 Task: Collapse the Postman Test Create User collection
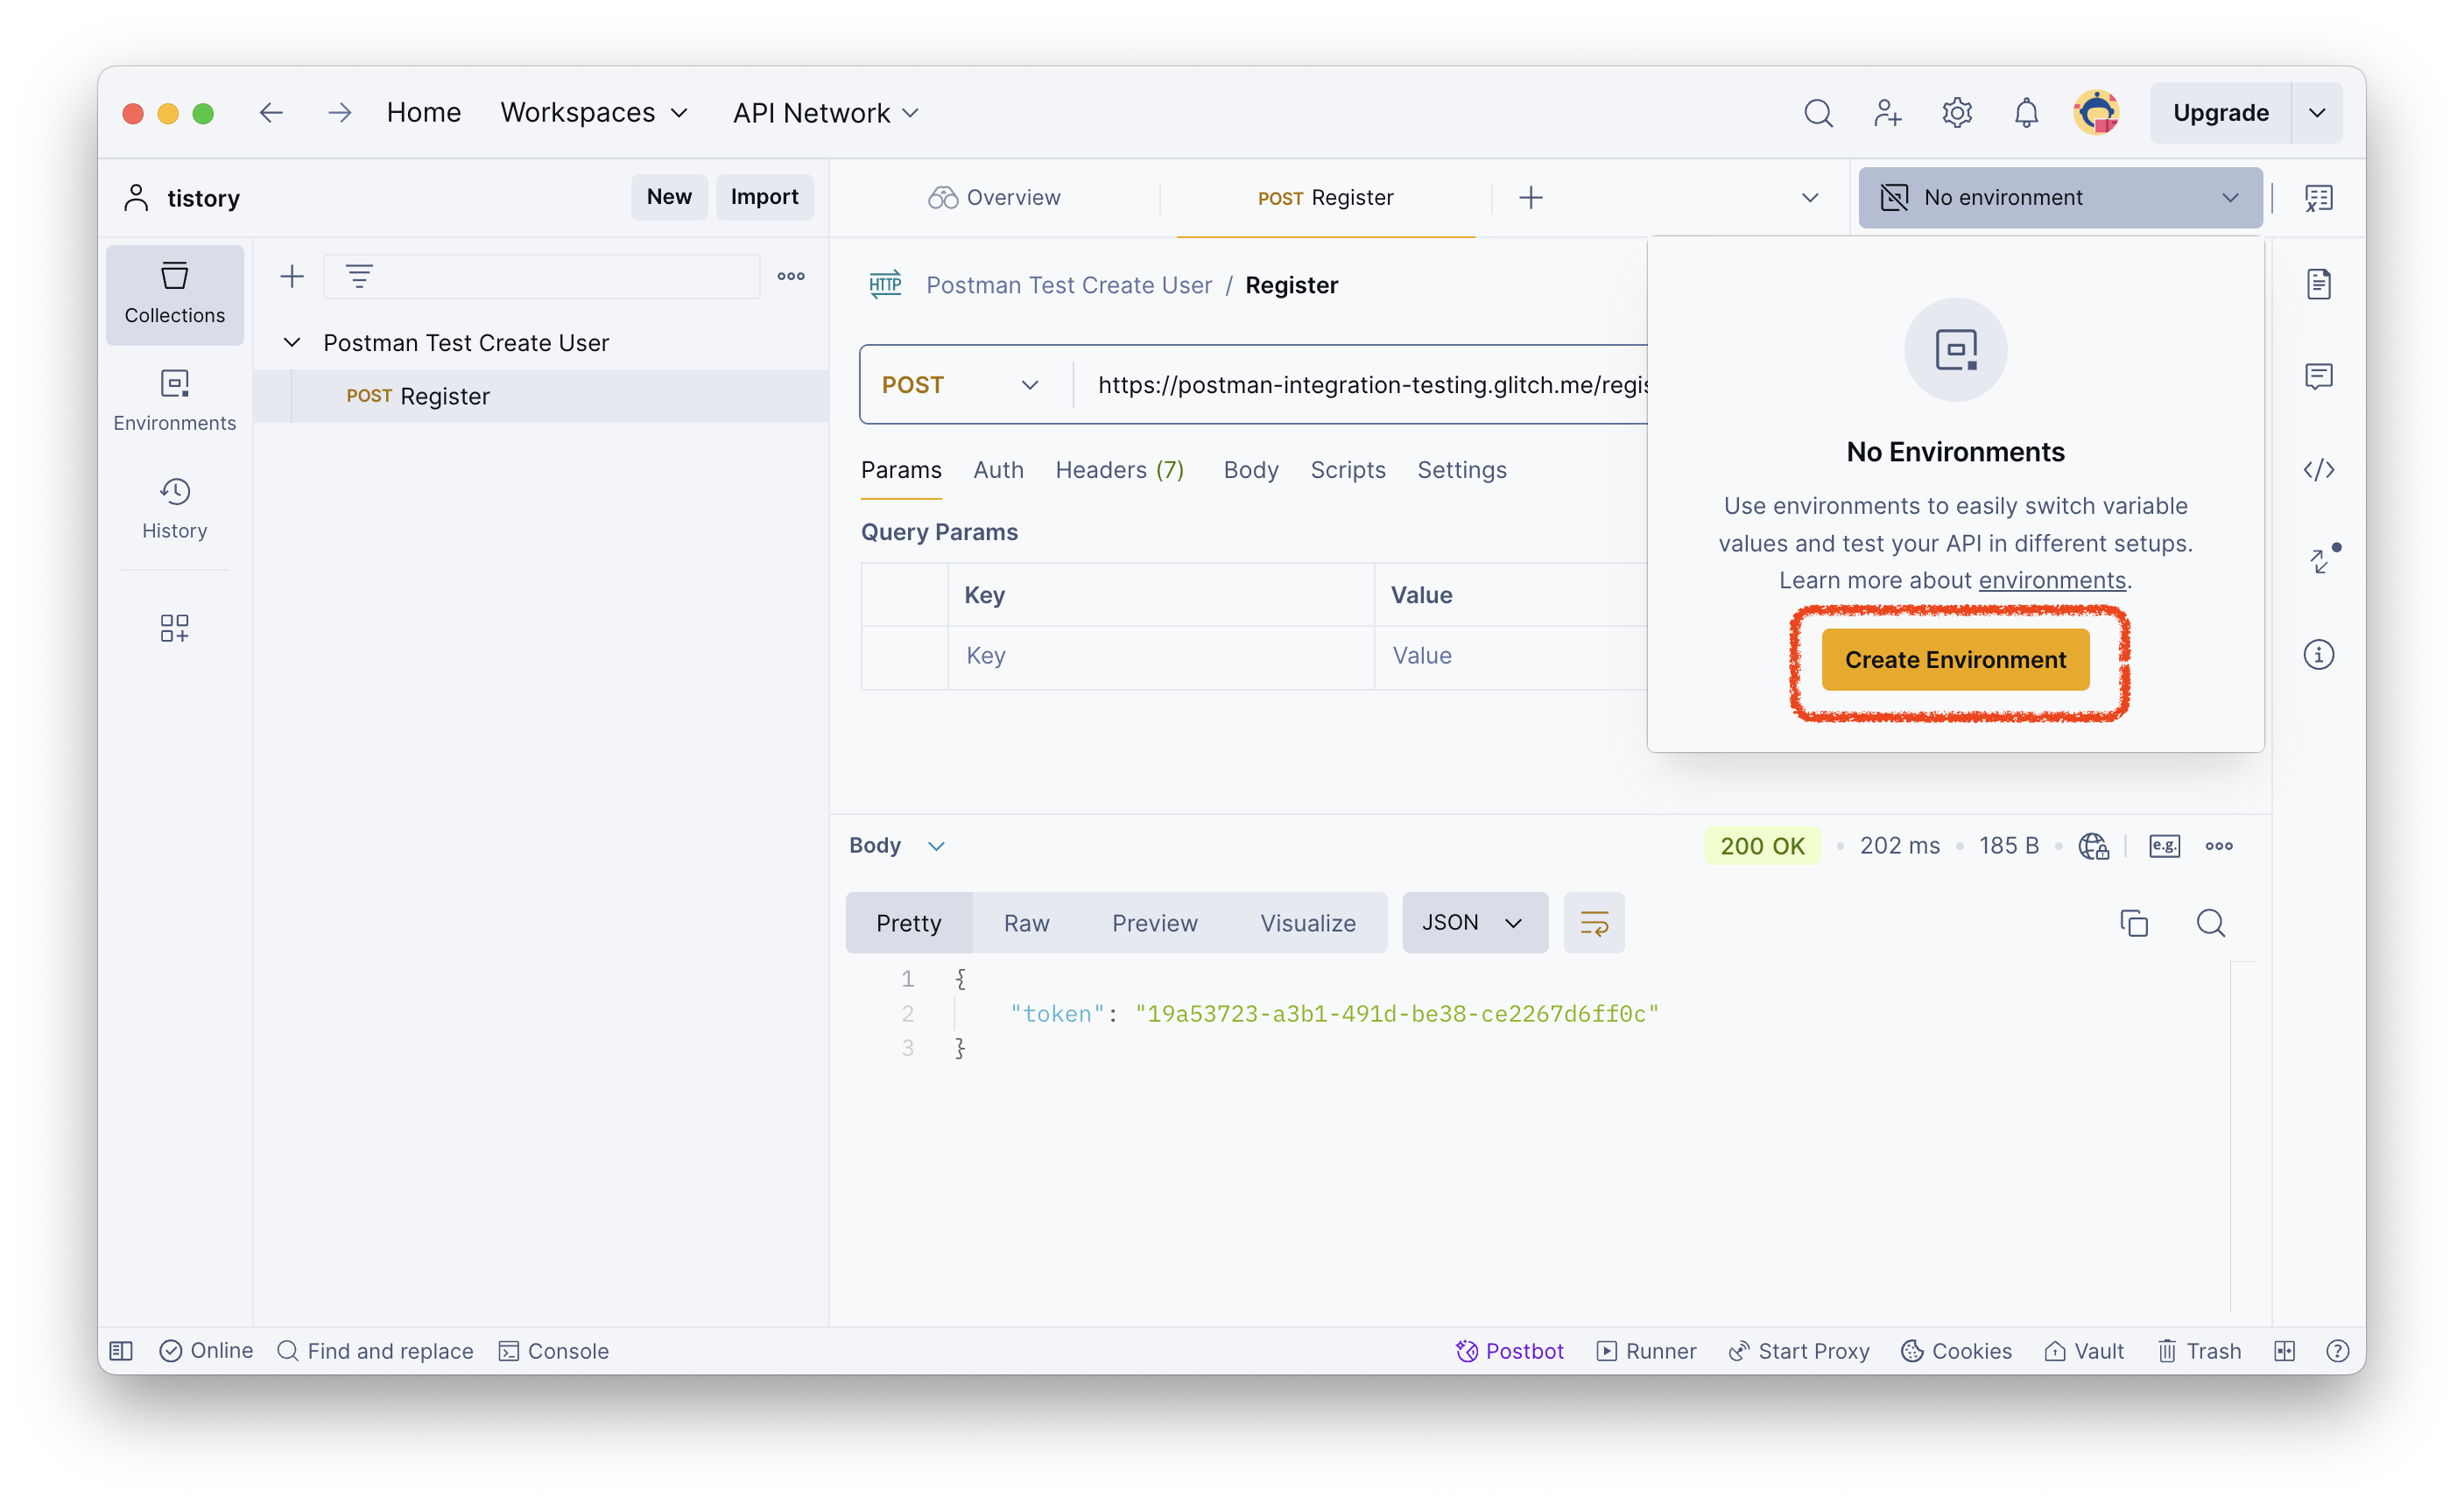pyautogui.click(x=292, y=343)
